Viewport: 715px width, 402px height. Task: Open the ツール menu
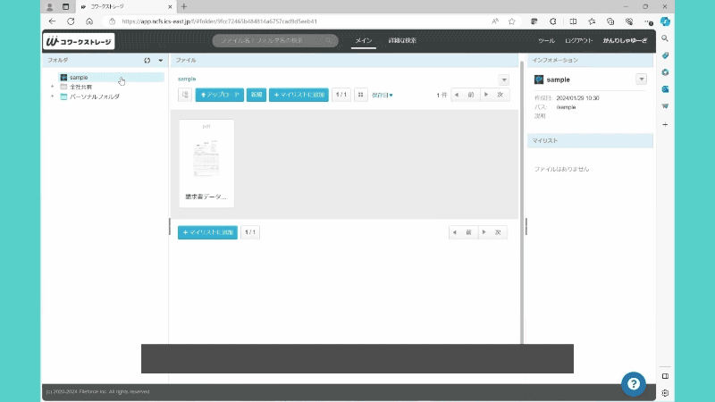pos(546,41)
